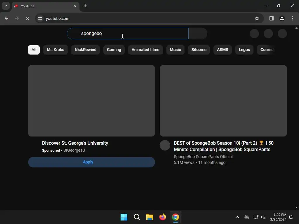Visit the StGeorgesU advertiser link
The width and height of the screenshot is (299, 224).
(74, 150)
